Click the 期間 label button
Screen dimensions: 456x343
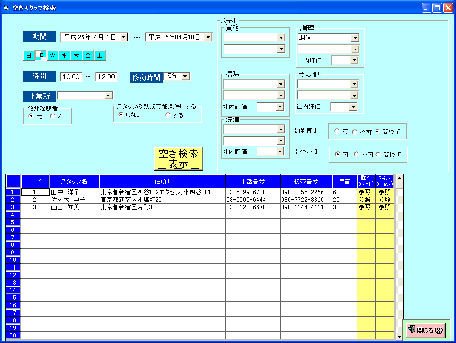[39, 37]
